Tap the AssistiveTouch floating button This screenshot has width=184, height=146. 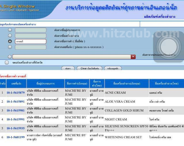[x=169, y=47]
